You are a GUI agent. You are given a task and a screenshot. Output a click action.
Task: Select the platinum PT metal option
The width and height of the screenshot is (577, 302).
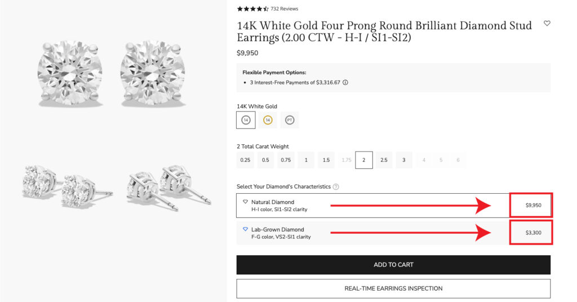point(289,120)
